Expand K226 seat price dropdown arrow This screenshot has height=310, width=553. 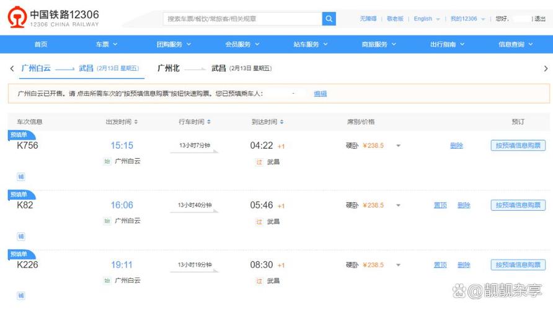(398, 265)
